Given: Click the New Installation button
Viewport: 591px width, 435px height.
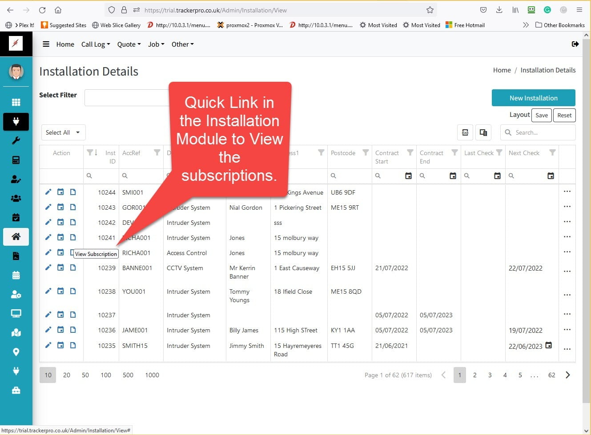Looking at the screenshot, I should 533,98.
